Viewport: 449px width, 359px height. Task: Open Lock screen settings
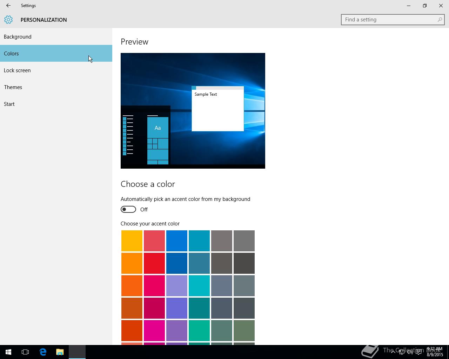(x=56, y=70)
